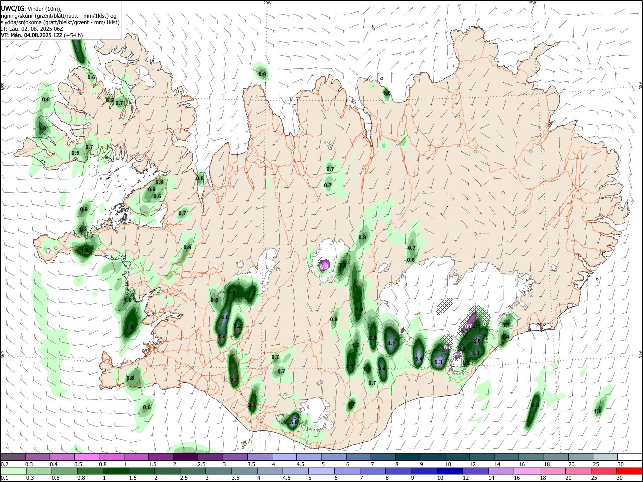Pick the dusky mauve swatch starting at 0.2
This screenshot has height=482, width=643.
point(13,457)
